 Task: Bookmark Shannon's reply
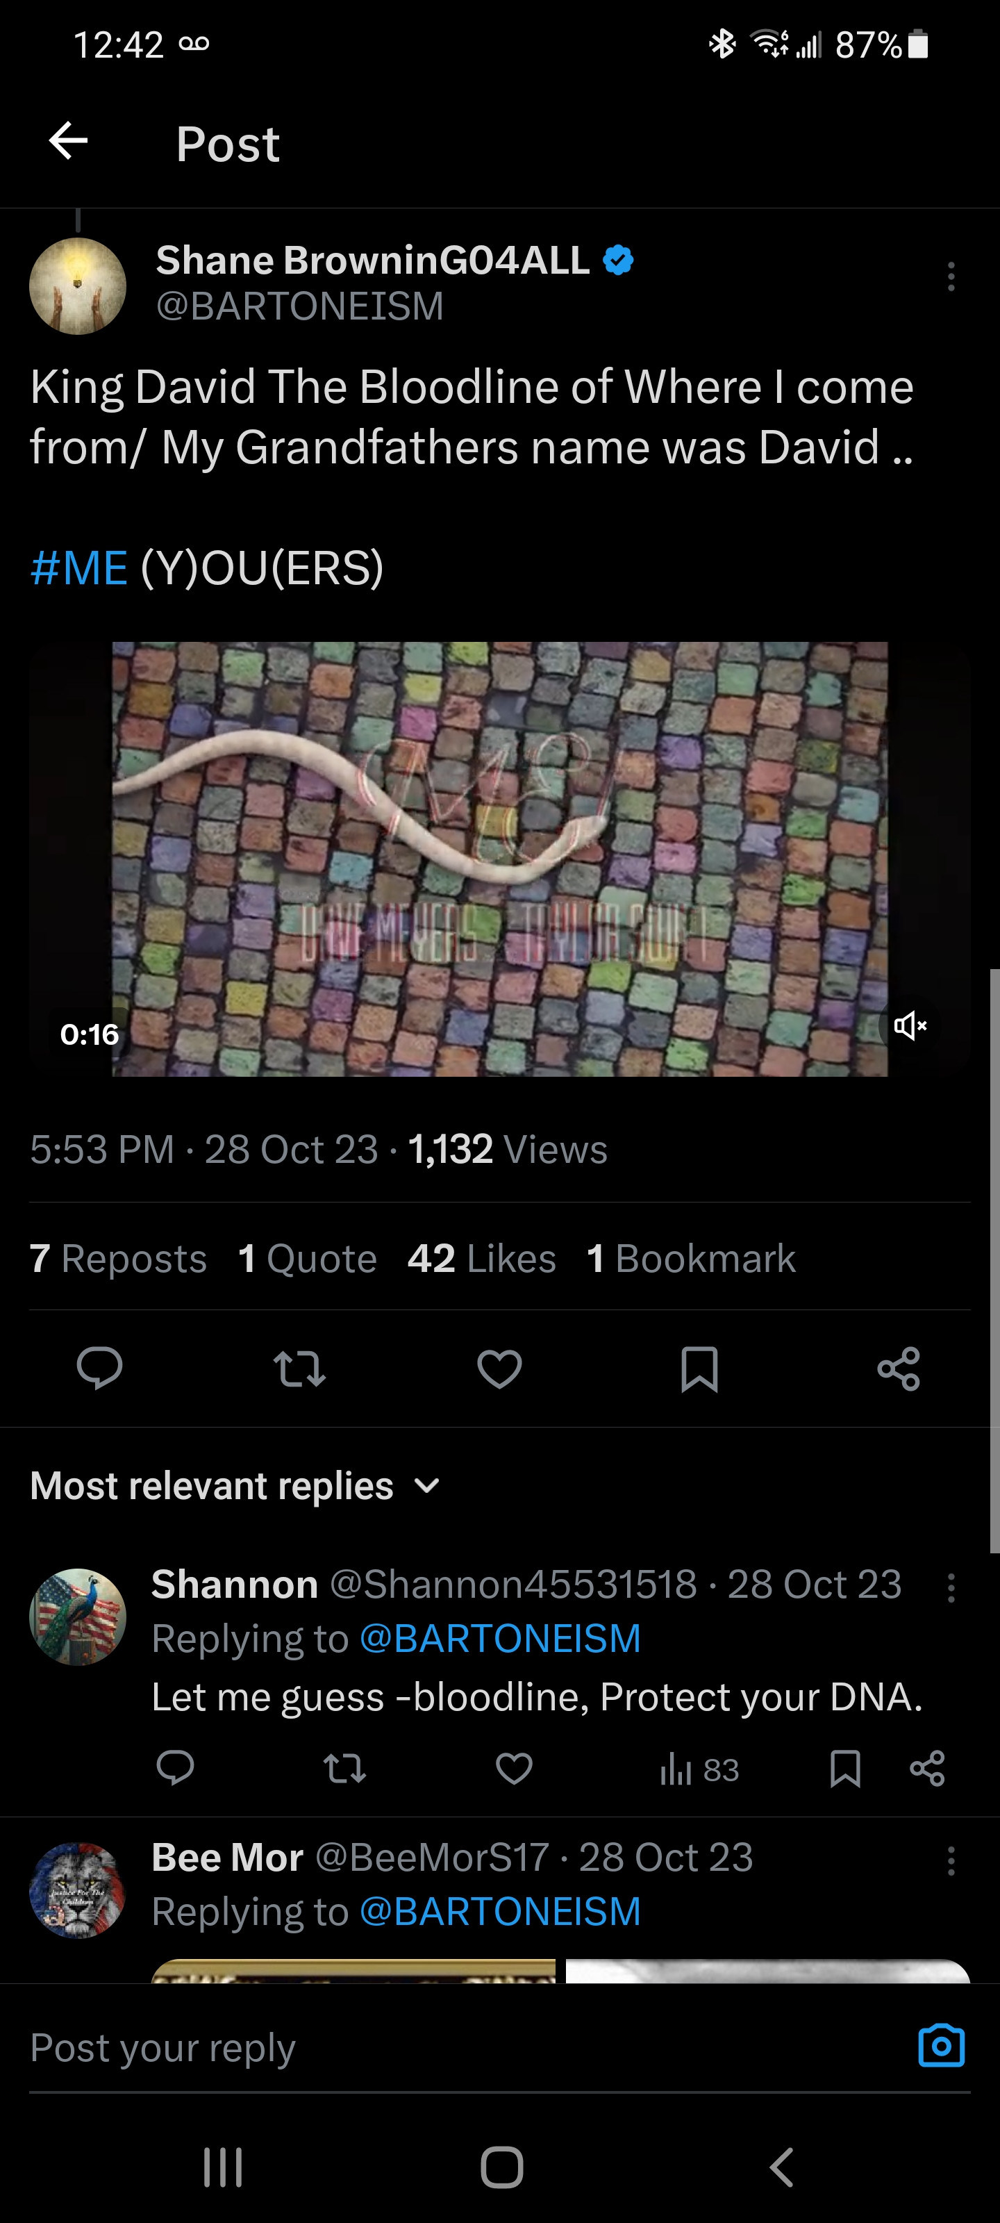[x=844, y=1769]
